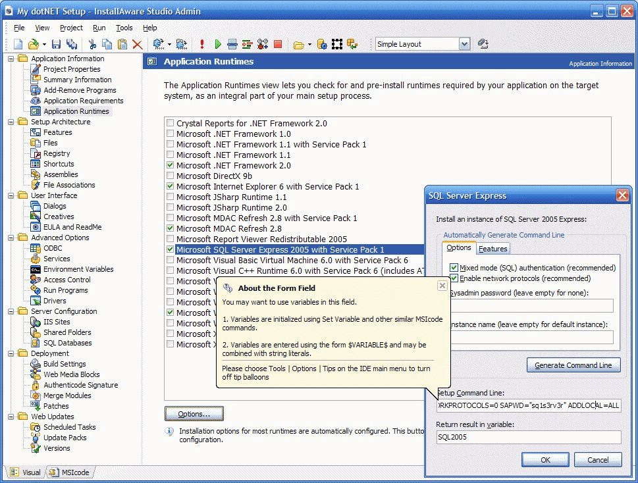This screenshot has width=638, height=483.
Task: Click the blue step-over icon beside the play icon
Action: point(232,44)
